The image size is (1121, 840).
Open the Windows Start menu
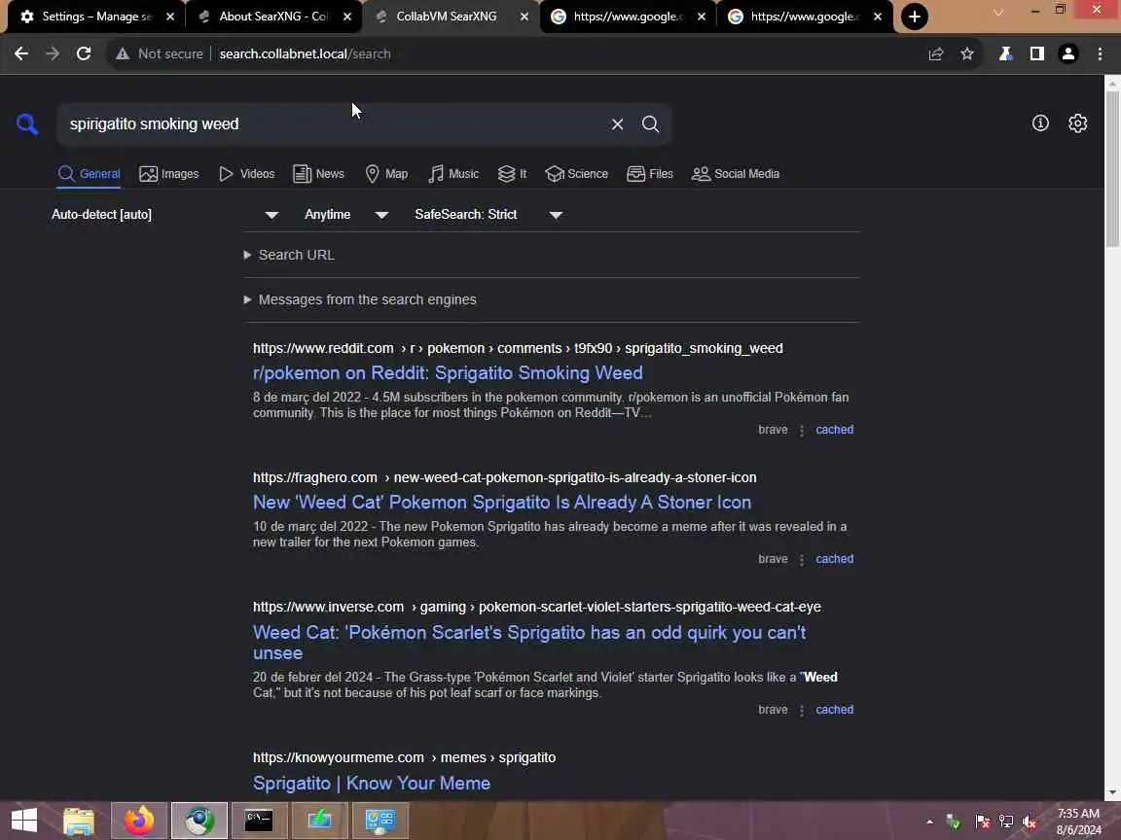pos(24,820)
